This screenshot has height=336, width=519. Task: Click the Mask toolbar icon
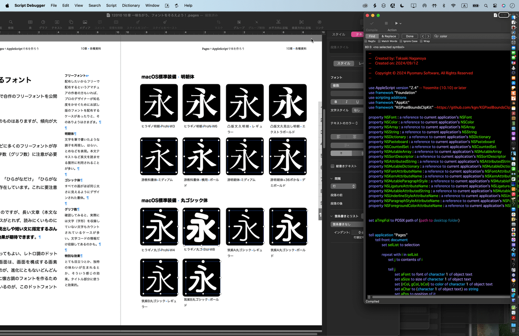pos(219,22)
